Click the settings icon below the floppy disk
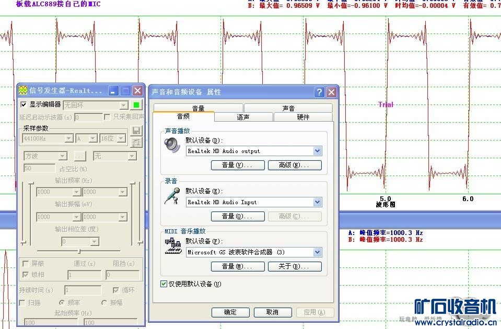501x329 pixels. [136, 143]
